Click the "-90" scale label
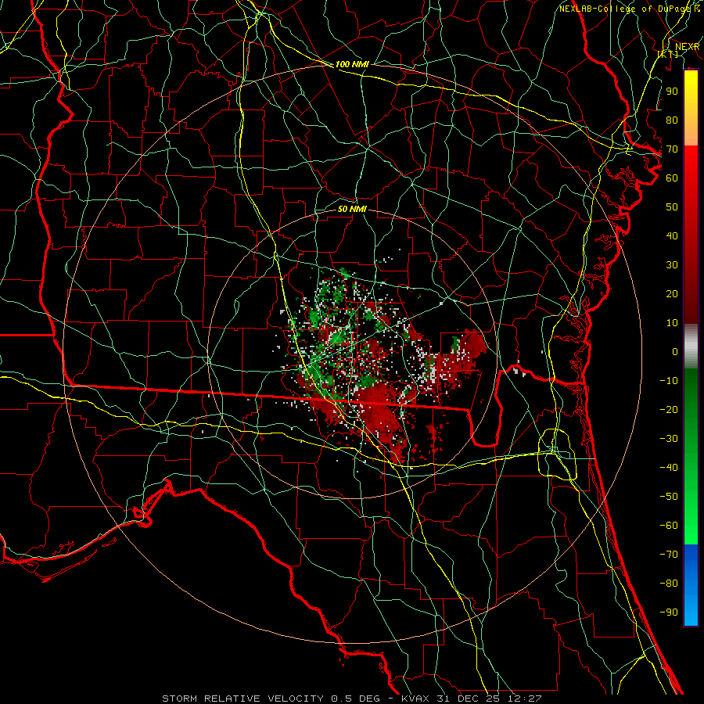 (669, 612)
